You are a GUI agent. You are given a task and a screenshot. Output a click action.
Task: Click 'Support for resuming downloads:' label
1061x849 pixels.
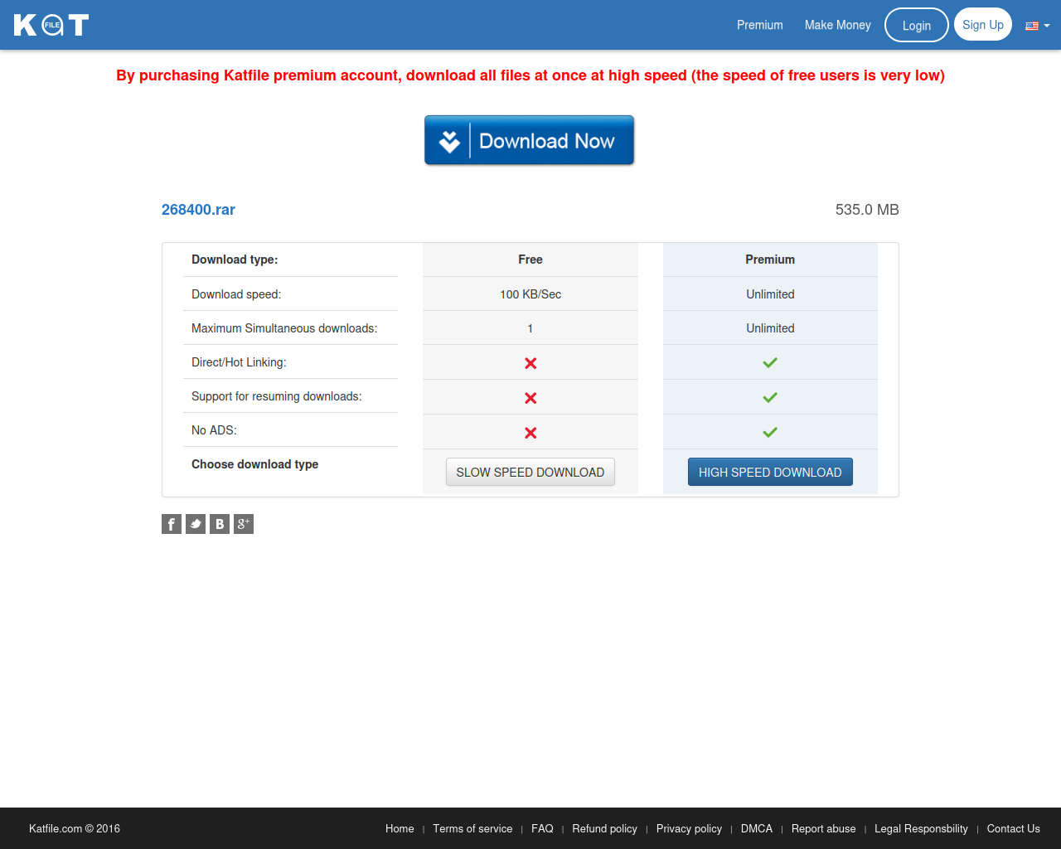coord(277,396)
